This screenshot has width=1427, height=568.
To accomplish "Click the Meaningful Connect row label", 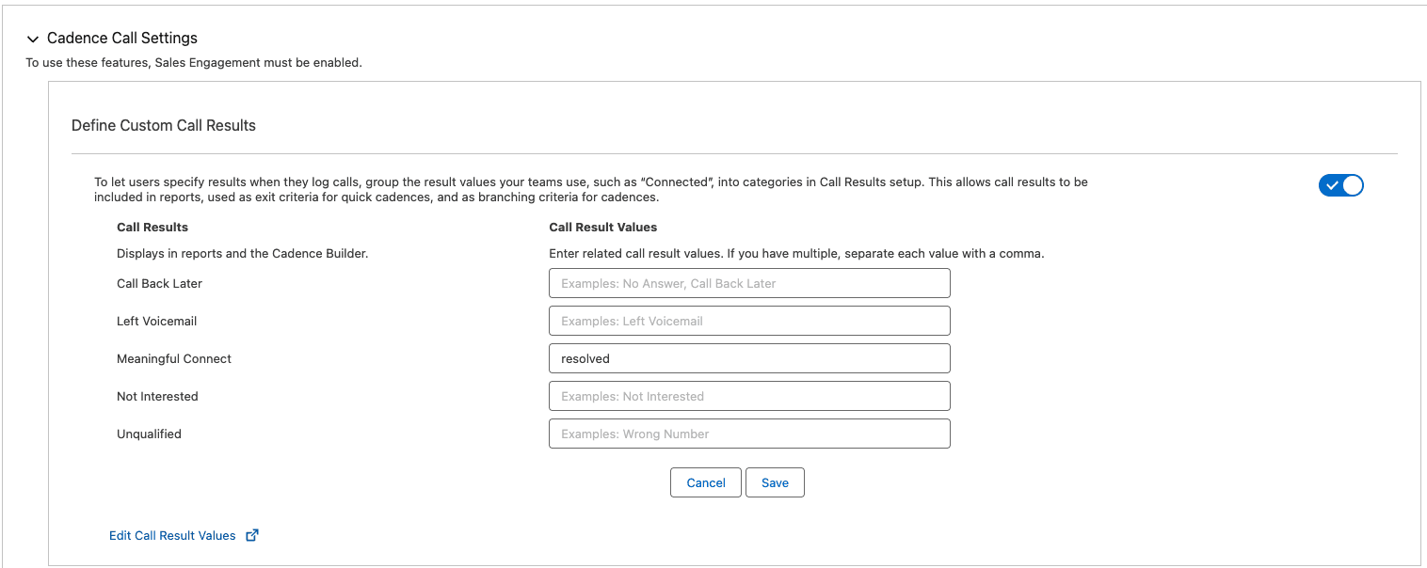I will (174, 358).
